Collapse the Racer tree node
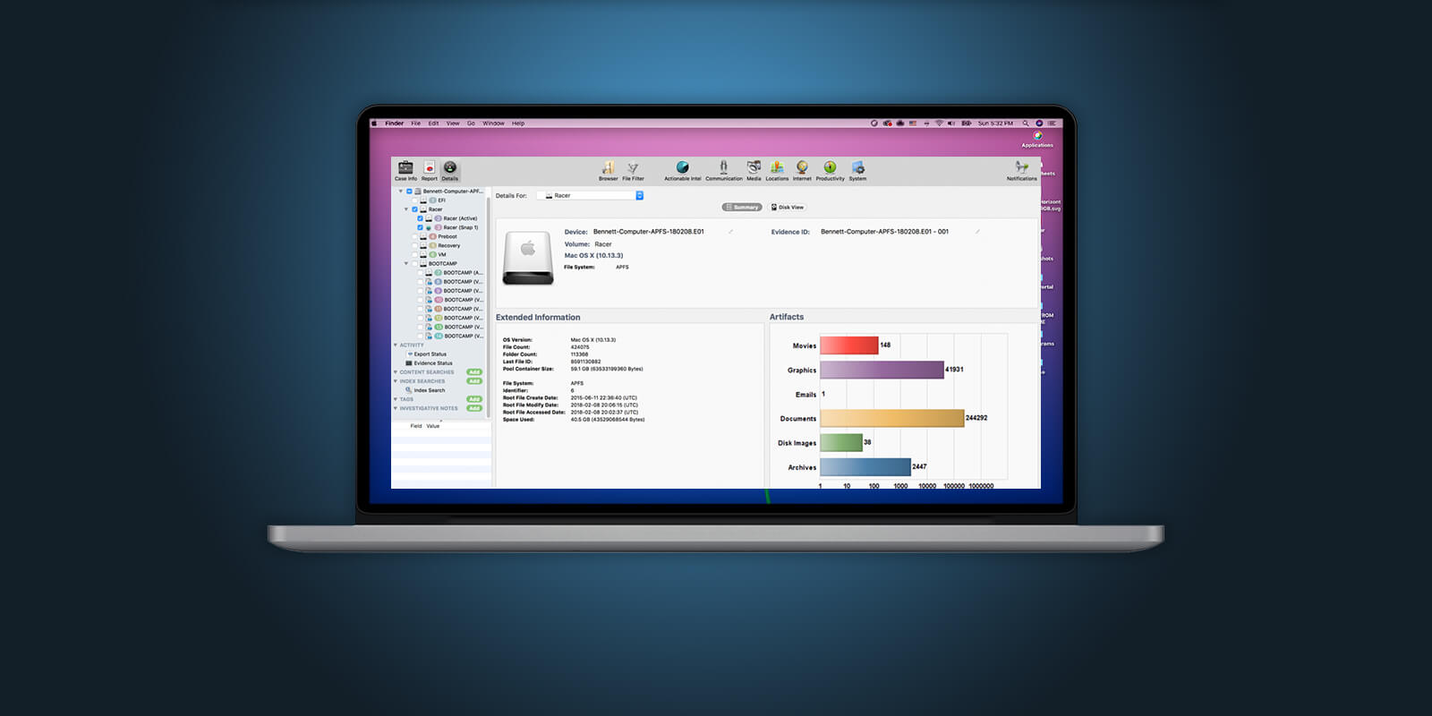The width and height of the screenshot is (1432, 716). [x=405, y=209]
